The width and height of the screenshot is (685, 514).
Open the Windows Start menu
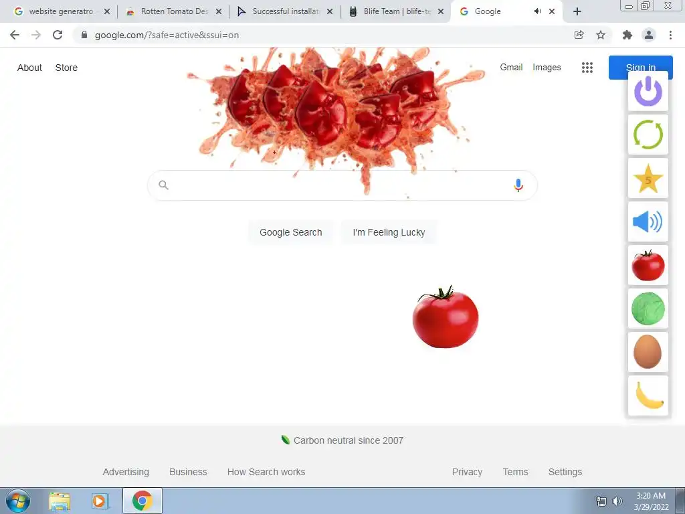point(18,501)
